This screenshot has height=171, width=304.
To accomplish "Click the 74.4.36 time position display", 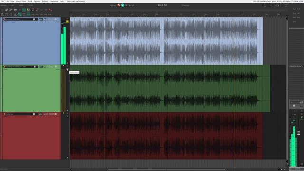I will coord(162,5).
